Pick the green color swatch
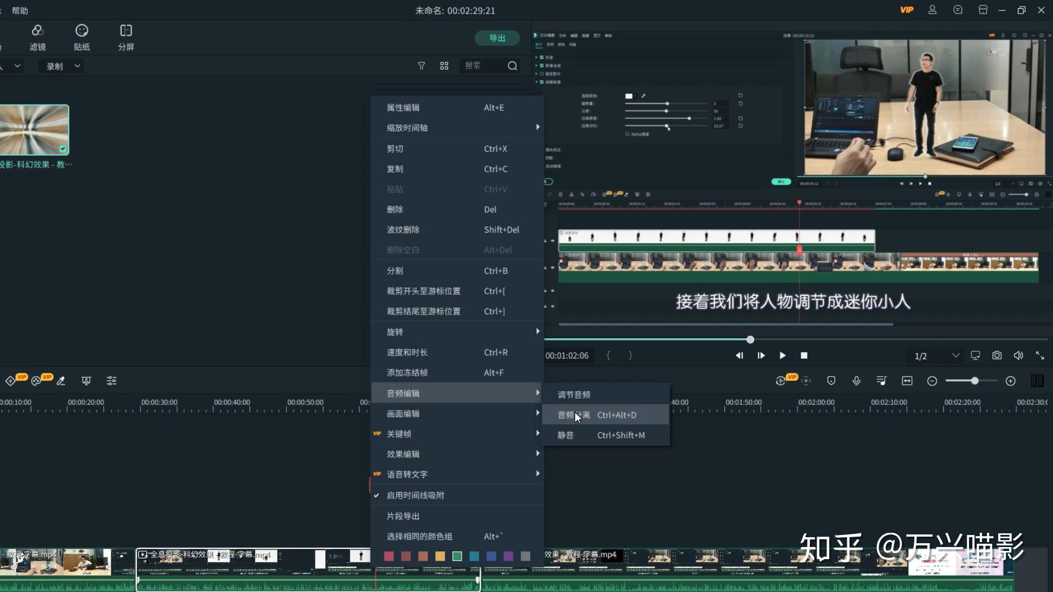The image size is (1053, 592). 457,556
